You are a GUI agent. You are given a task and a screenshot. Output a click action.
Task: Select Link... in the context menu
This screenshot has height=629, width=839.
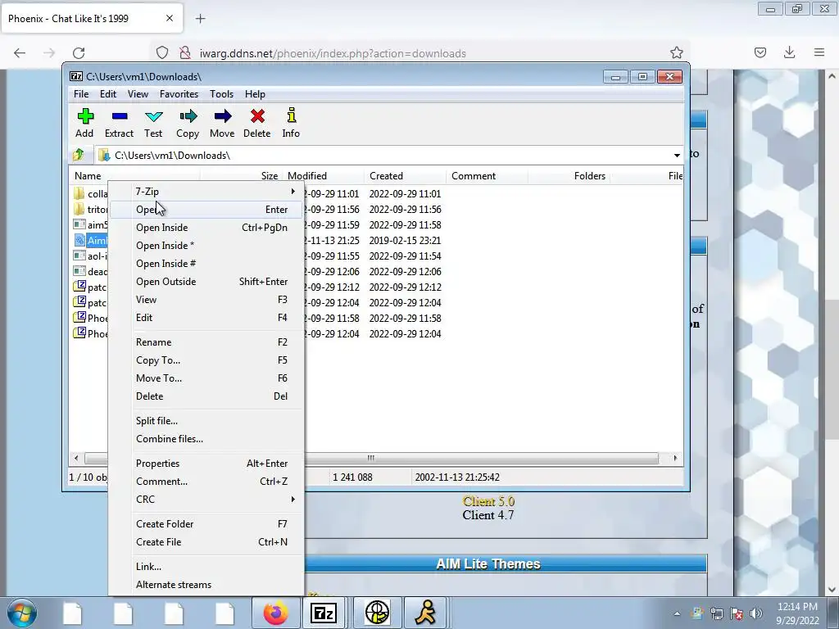pyautogui.click(x=206, y=567)
